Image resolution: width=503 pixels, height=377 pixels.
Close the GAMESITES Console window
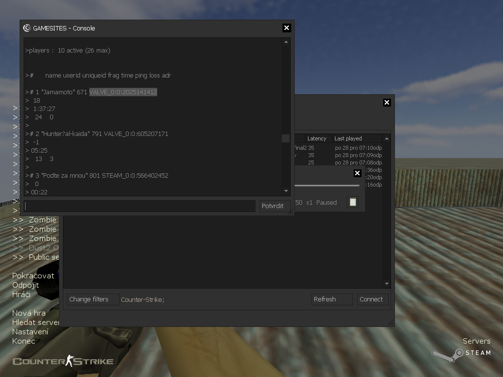point(287,28)
